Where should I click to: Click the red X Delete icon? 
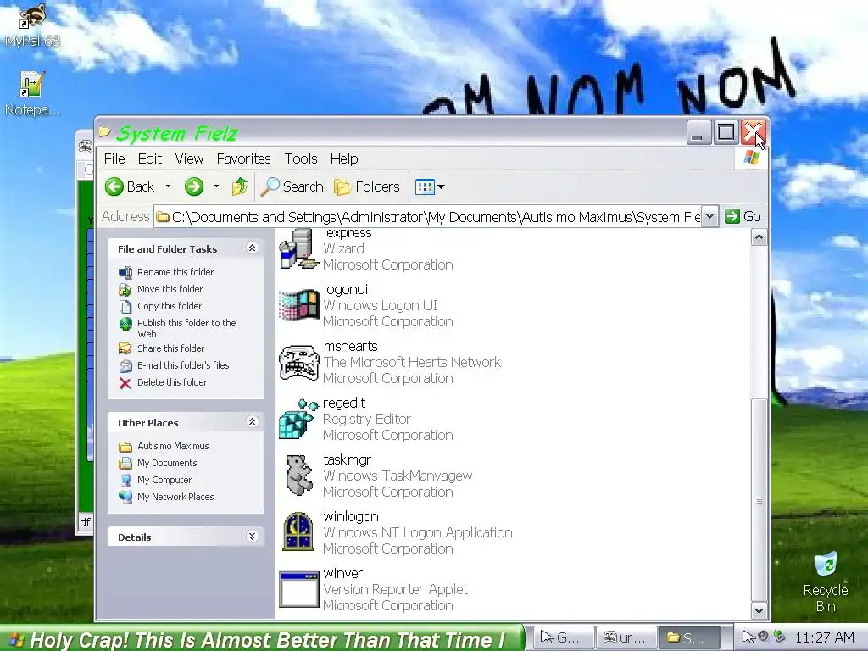(125, 383)
